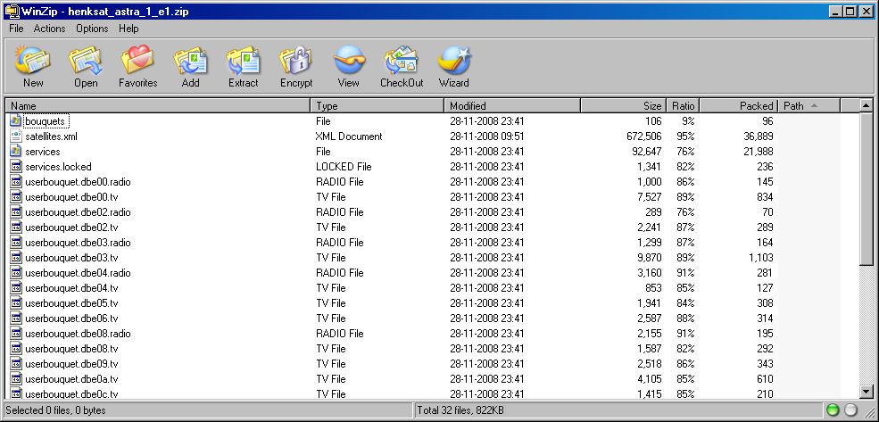The height and width of the screenshot is (422, 879).
Task: Click the icon beside userbouquet.dbe04.radio
Action: [16, 272]
